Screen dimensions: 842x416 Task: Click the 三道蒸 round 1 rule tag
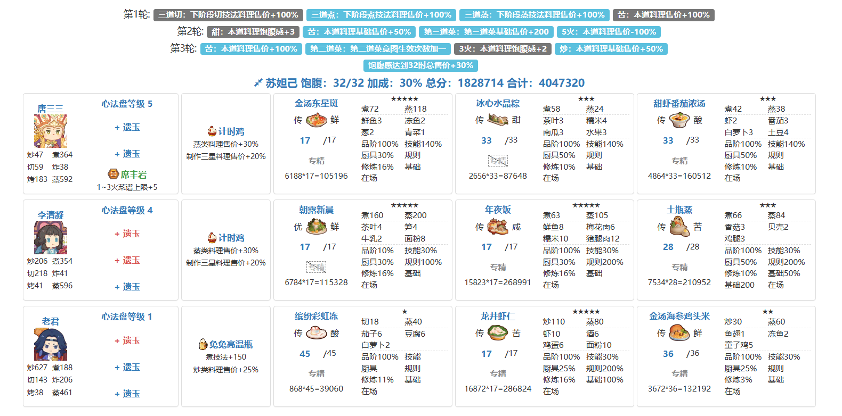point(535,15)
